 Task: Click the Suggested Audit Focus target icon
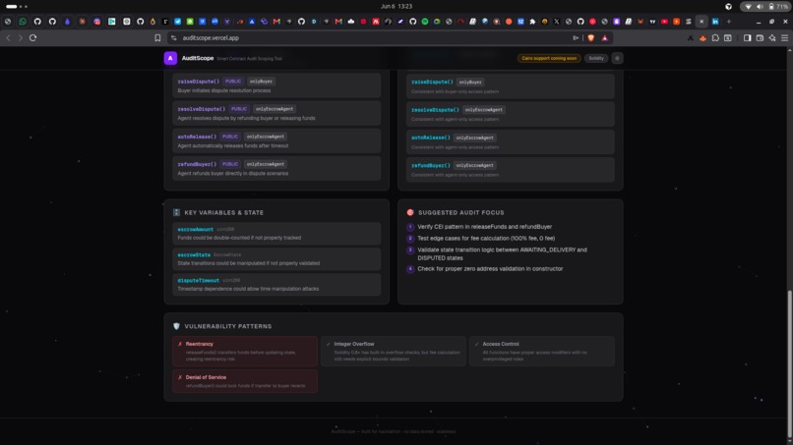[410, 212]
